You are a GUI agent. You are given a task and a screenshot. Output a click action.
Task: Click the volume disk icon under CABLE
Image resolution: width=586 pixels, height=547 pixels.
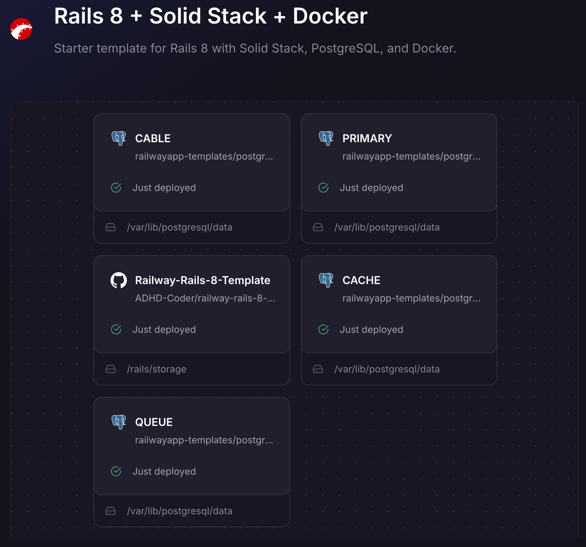(x=110, y=227)
